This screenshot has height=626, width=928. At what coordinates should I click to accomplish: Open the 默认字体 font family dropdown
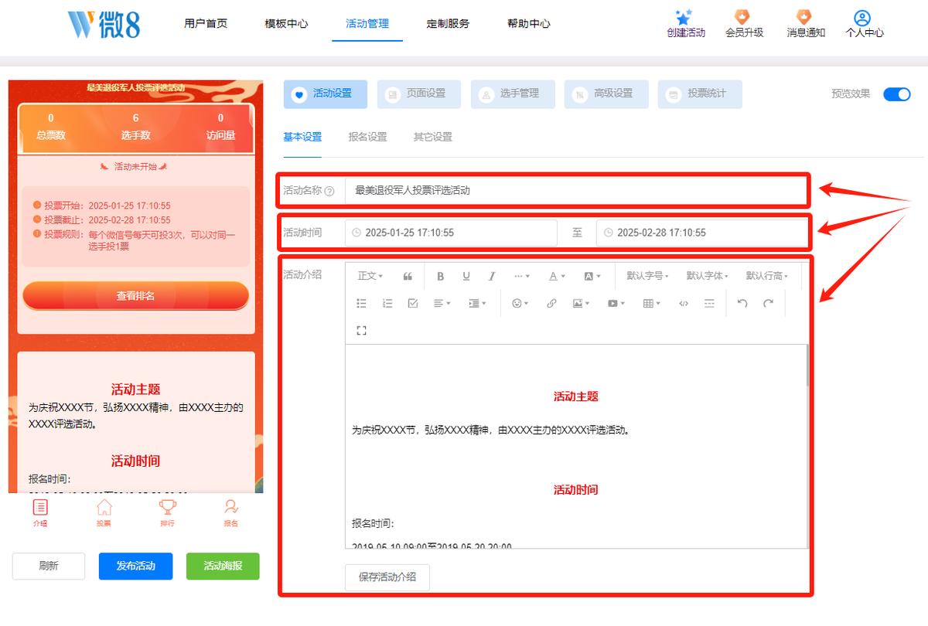(x=707, y=276)
